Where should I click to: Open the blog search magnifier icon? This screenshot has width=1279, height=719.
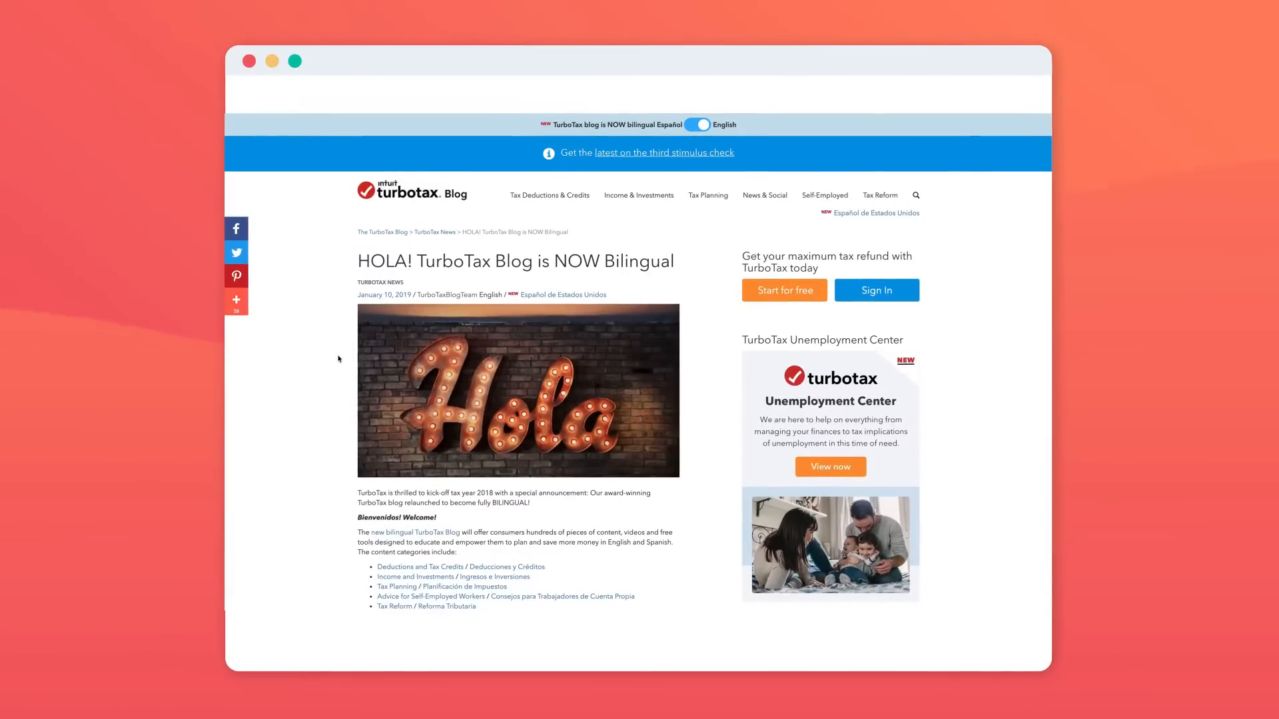(x=916, y=195)
